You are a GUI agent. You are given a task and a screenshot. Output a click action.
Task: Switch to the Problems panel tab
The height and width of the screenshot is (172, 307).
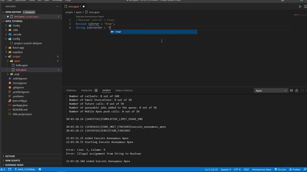point(87,90)
